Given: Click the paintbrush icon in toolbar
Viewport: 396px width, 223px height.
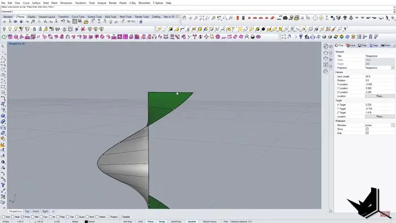Looking at the screenshot, I should coord(334,29).
